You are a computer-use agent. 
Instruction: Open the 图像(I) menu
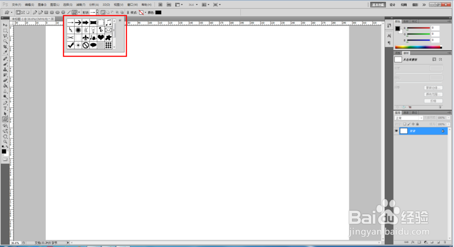pos(42,5)
